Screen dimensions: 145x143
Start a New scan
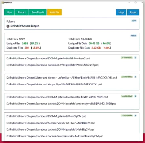point(9,12)
